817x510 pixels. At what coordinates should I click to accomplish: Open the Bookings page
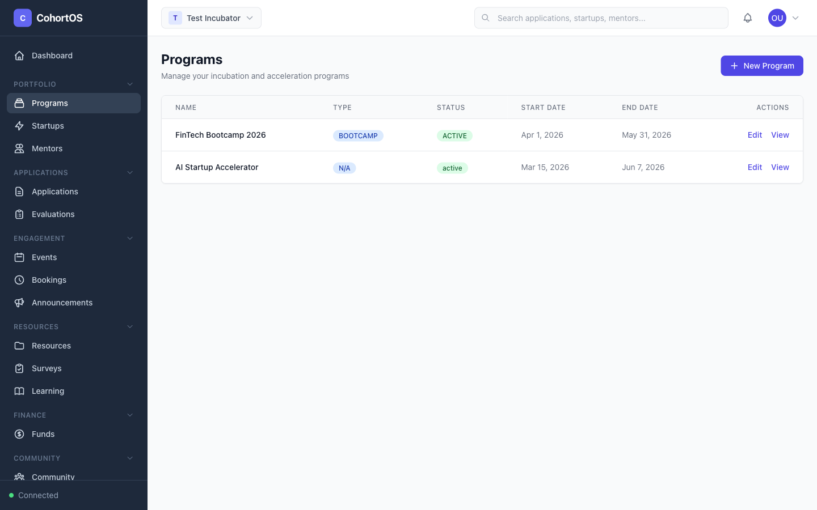click(49, 280)
